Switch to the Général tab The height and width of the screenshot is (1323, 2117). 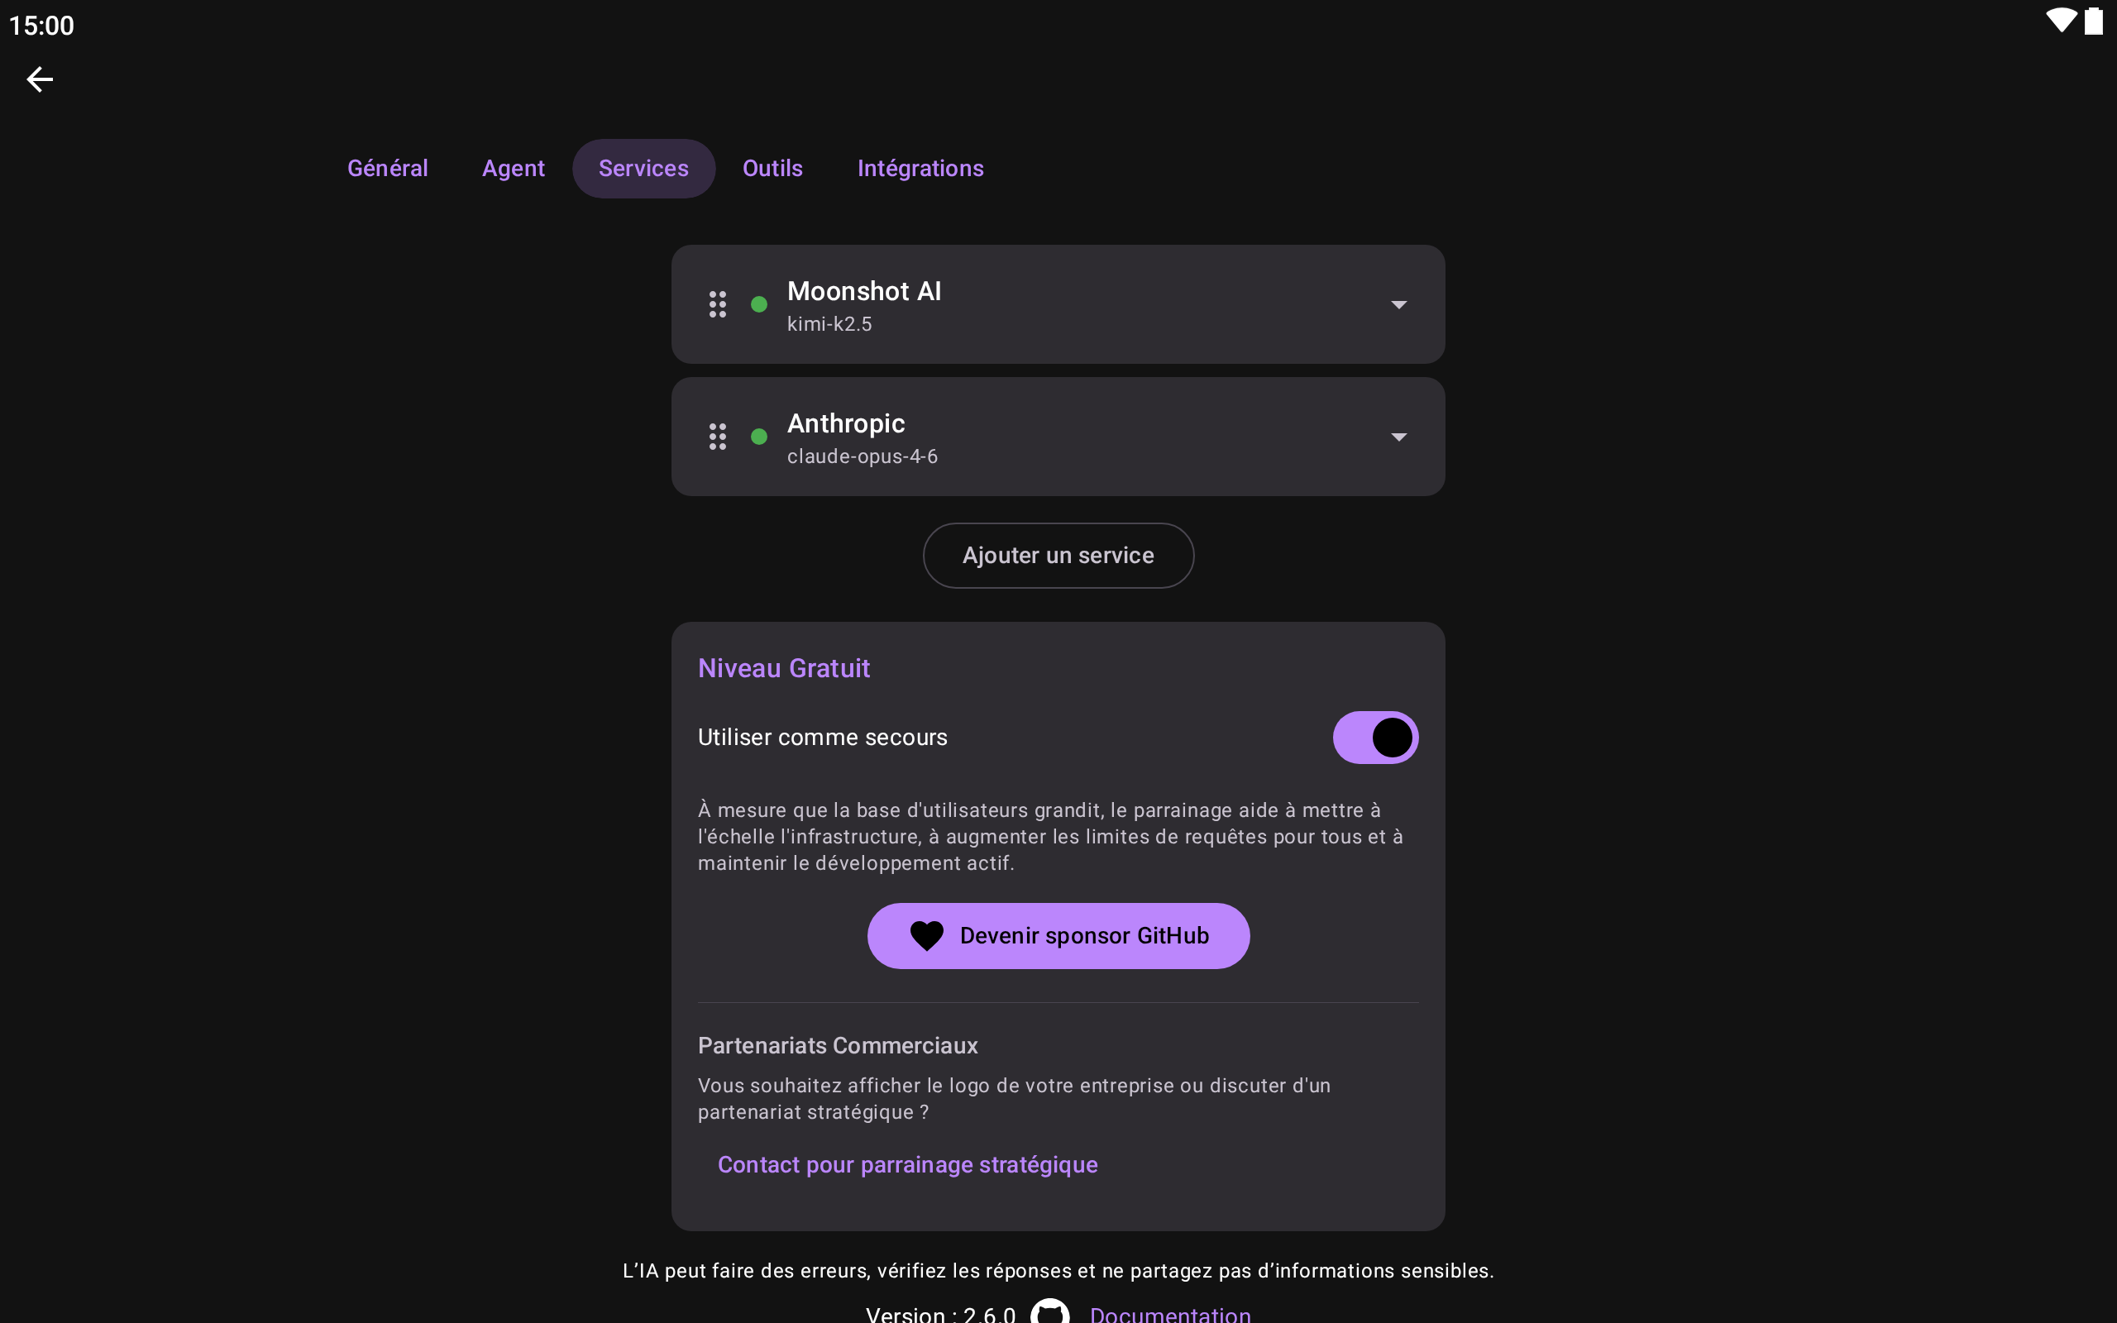(x=388, y=168)
